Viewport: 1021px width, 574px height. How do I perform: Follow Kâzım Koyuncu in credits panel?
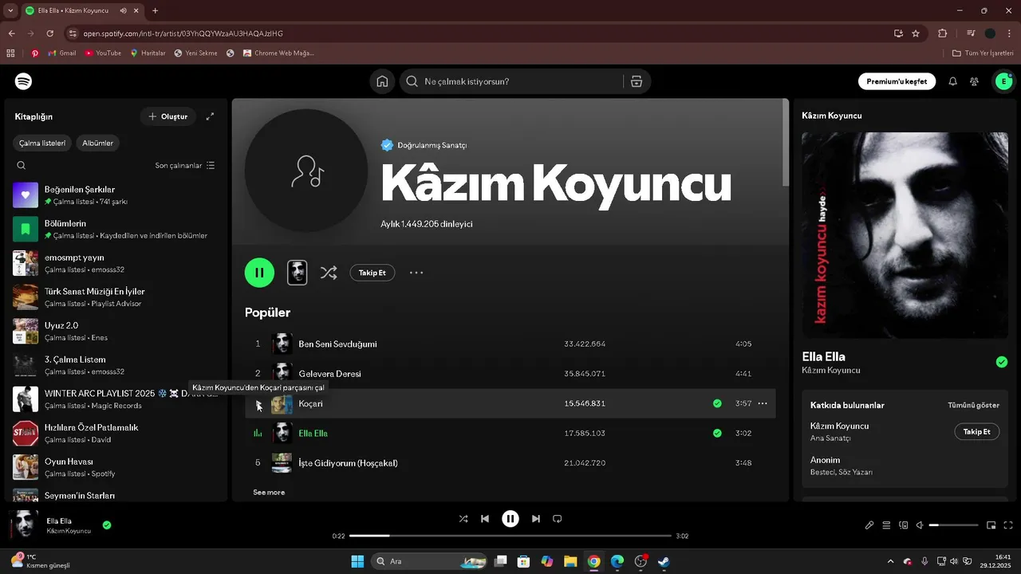tap(976, 431)
